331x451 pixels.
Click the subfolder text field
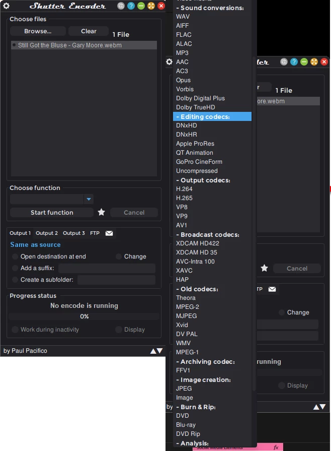[116, 280]
